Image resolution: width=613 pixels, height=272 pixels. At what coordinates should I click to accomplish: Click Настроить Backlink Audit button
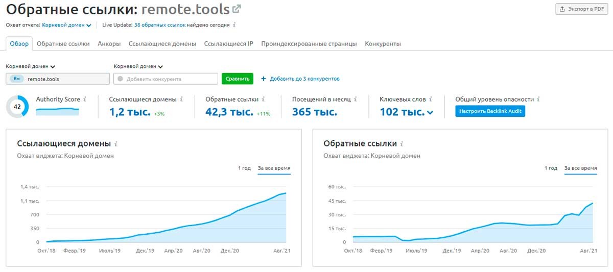pyautogui.click(x=490, y=111)
